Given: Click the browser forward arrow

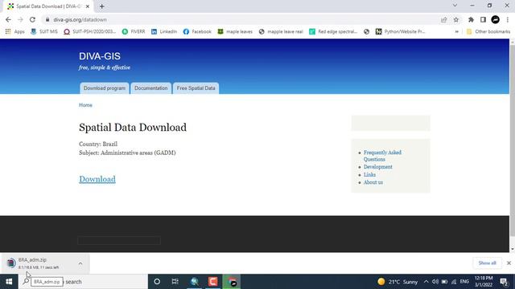Looking at the screenshot, I should (x=20, y=19).
